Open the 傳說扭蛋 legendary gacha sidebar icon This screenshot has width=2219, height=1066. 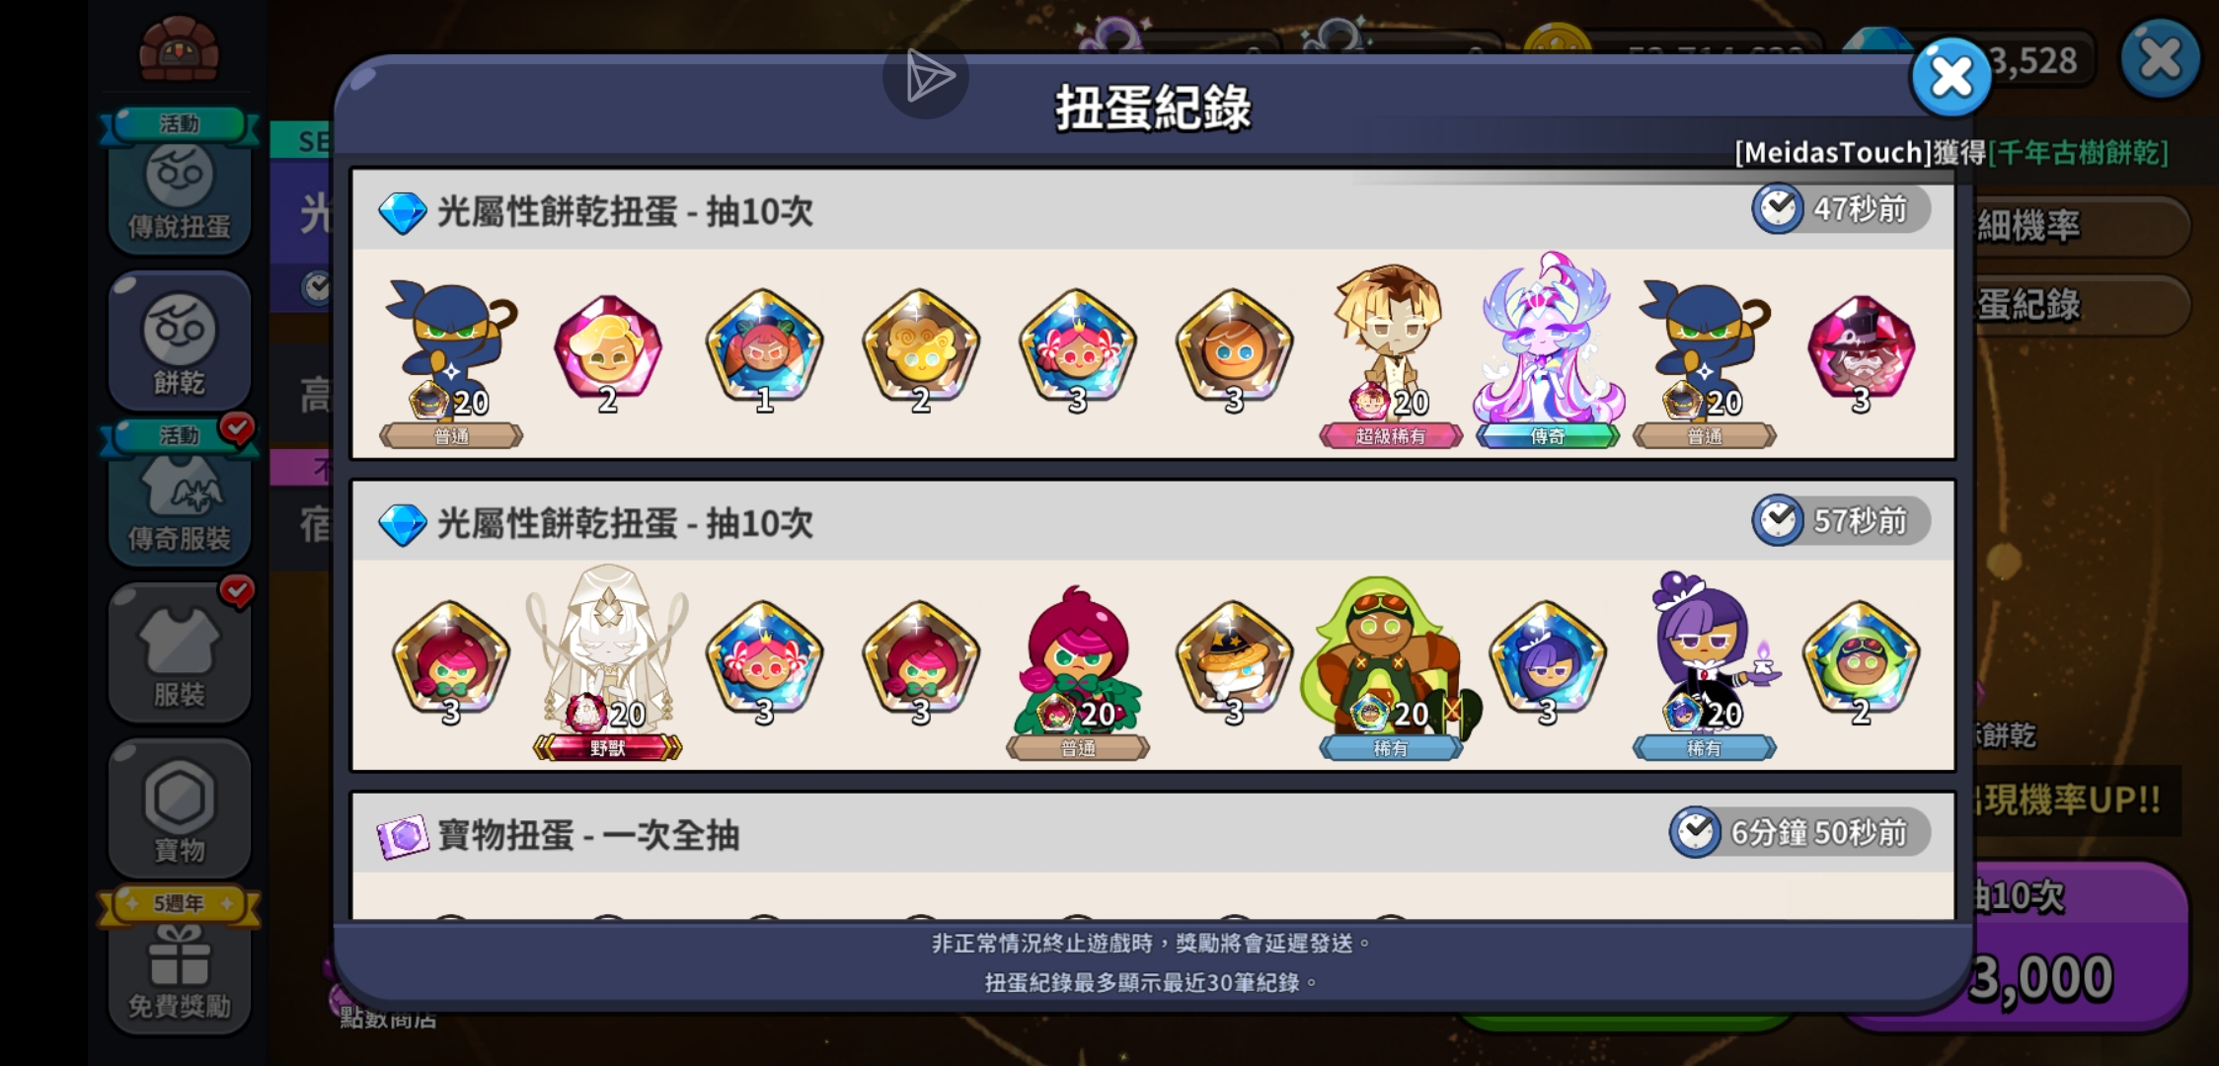click(180, 187)
